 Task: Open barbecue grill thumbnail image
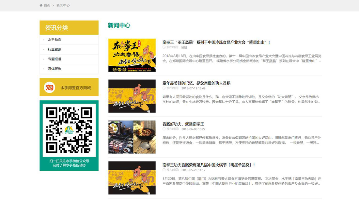pyautogui.click(x=132, y=137)
